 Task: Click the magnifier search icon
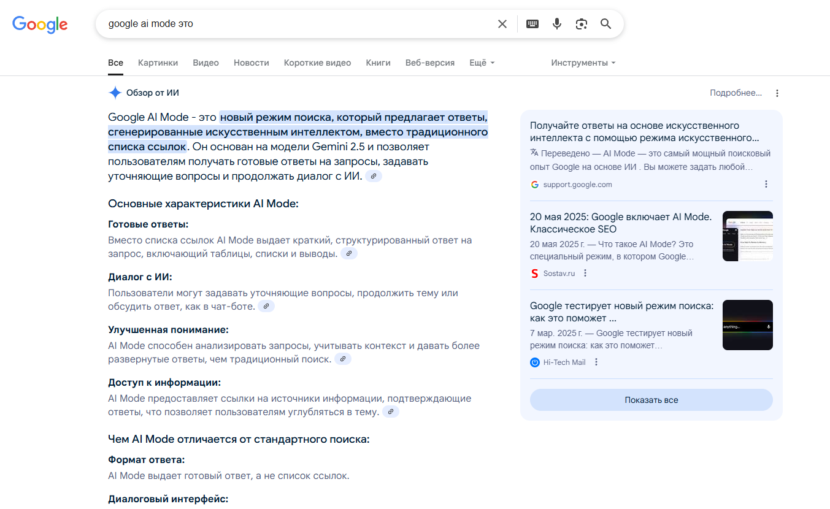(605, 24)
